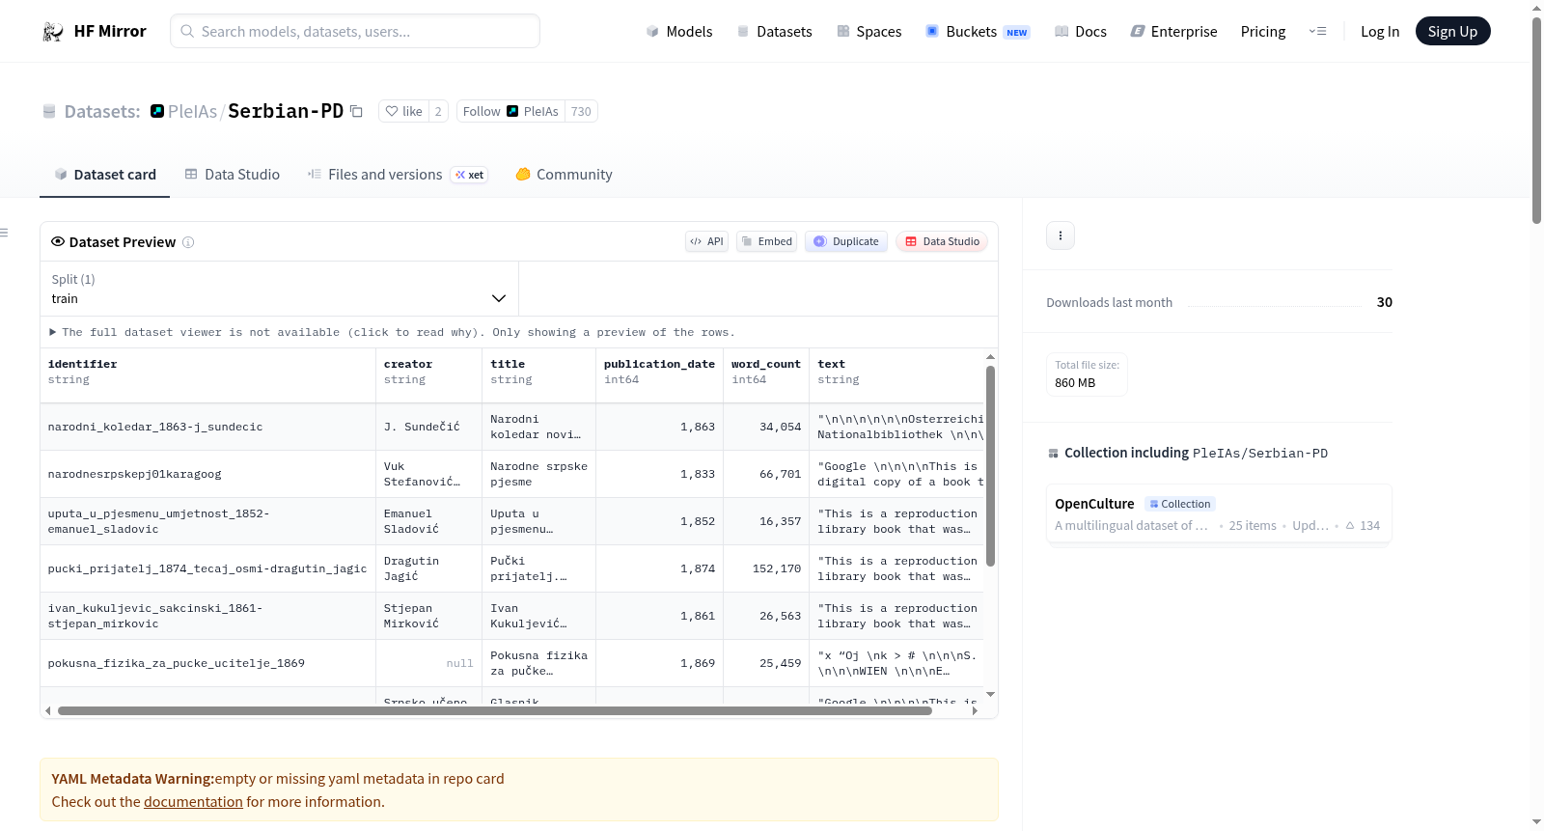Viewport: 1544px width, 831px height.
Task: Open the three-dot options menu in the sidebar
Action: (1061, 235)
